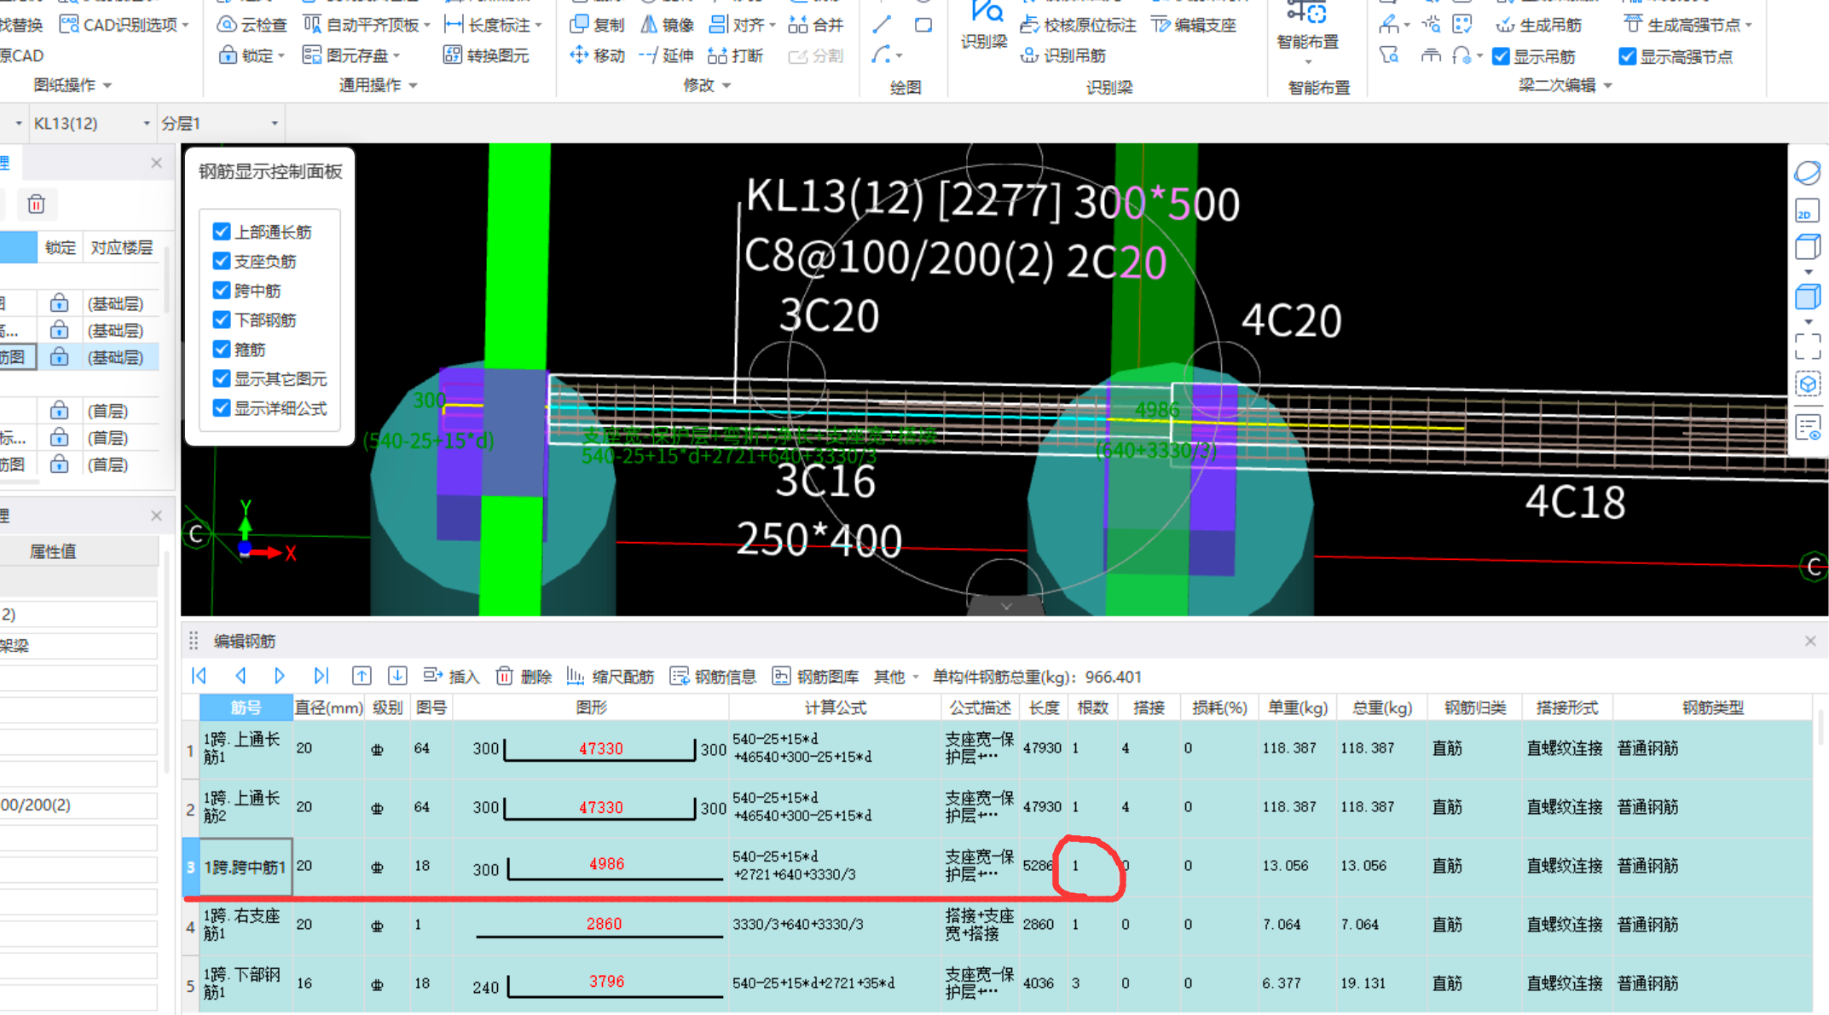Click 缩尺配筋 button
The height and width of the screenshot is (1015, 1829).
611,677
